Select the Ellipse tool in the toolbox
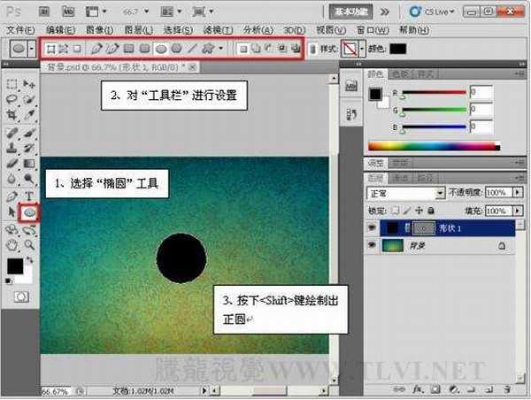The width and height of the screenshot is (531, 400). (x=30, y=212)
